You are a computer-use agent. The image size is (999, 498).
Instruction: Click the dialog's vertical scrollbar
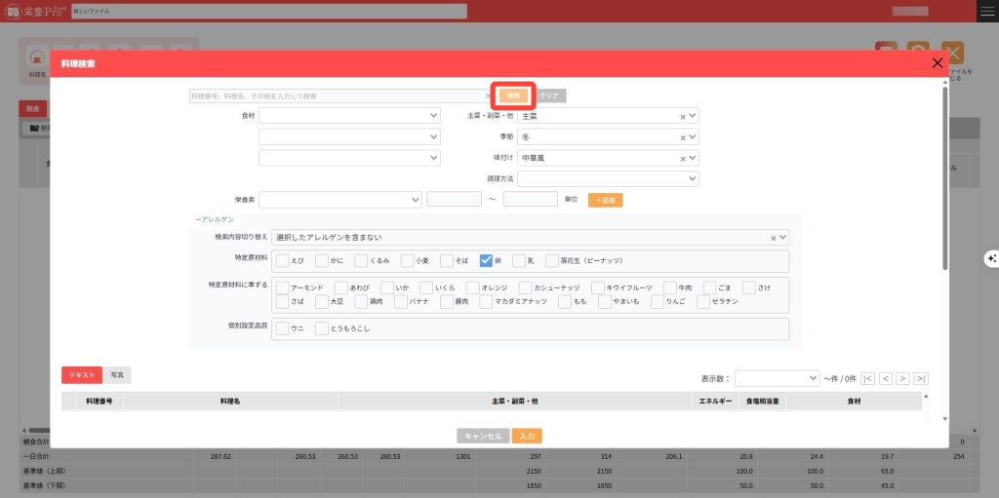tap(943, 175)
